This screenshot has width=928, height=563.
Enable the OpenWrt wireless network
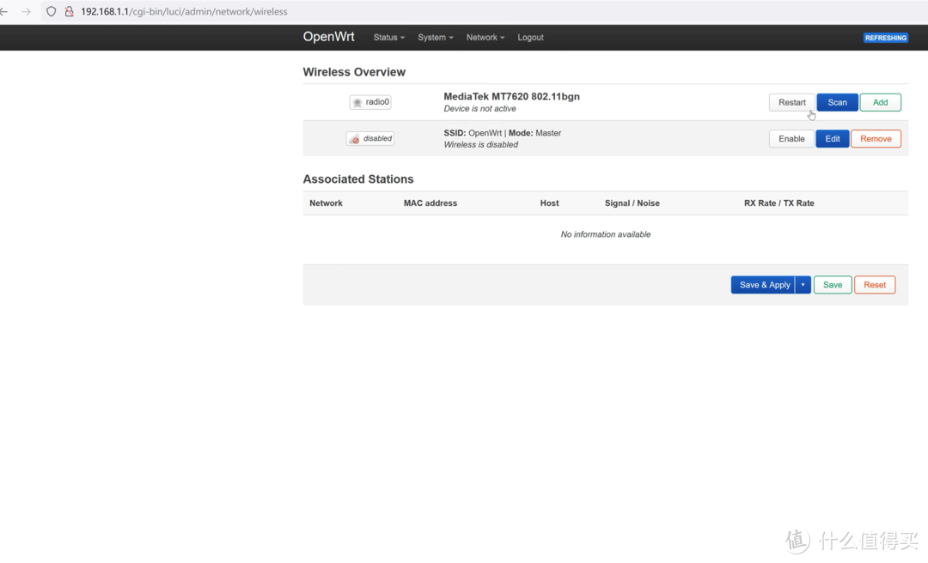click(791, 138)
